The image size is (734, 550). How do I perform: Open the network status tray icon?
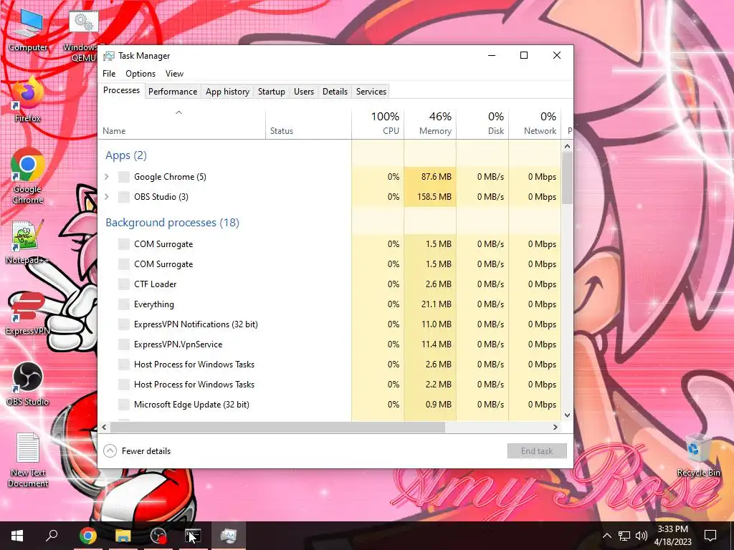pyautogui.click(x=624, y=536)
